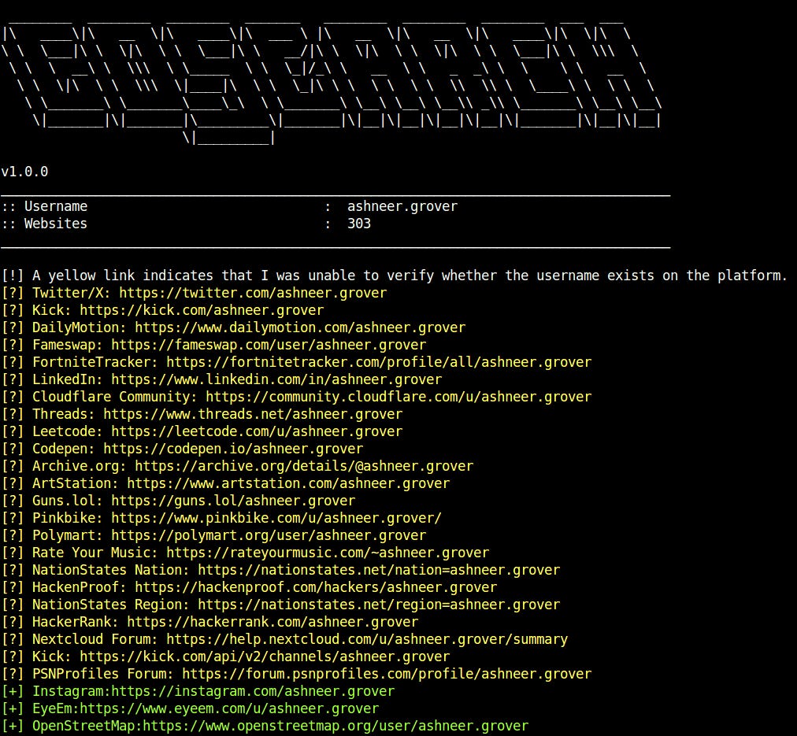This screenshot has width=797, height=736.
Task: Follow the Nextcloud Forum summary link
Action: [x=368, y=638]
